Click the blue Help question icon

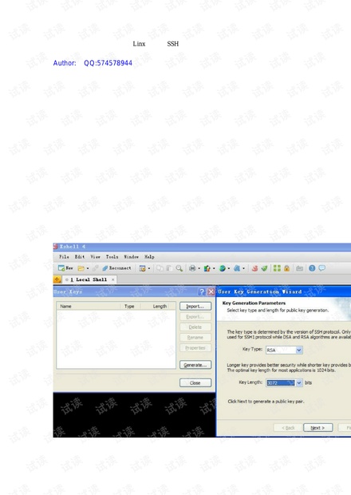pos(312,268)
